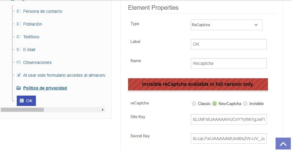Click the field icon beside Teléfono

point(19,37)
